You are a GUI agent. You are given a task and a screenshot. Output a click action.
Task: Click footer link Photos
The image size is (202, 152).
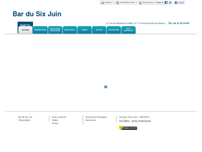(x=55, y=123)
